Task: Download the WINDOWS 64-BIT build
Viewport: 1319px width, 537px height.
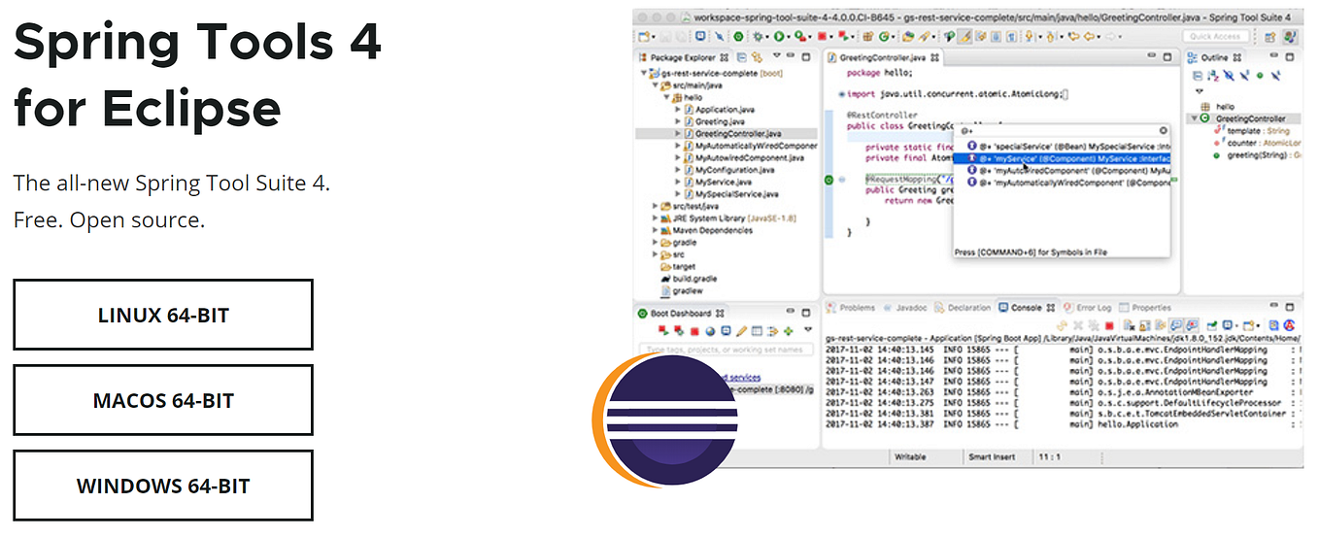Action: pyautogui.click(x=163, y=486)
